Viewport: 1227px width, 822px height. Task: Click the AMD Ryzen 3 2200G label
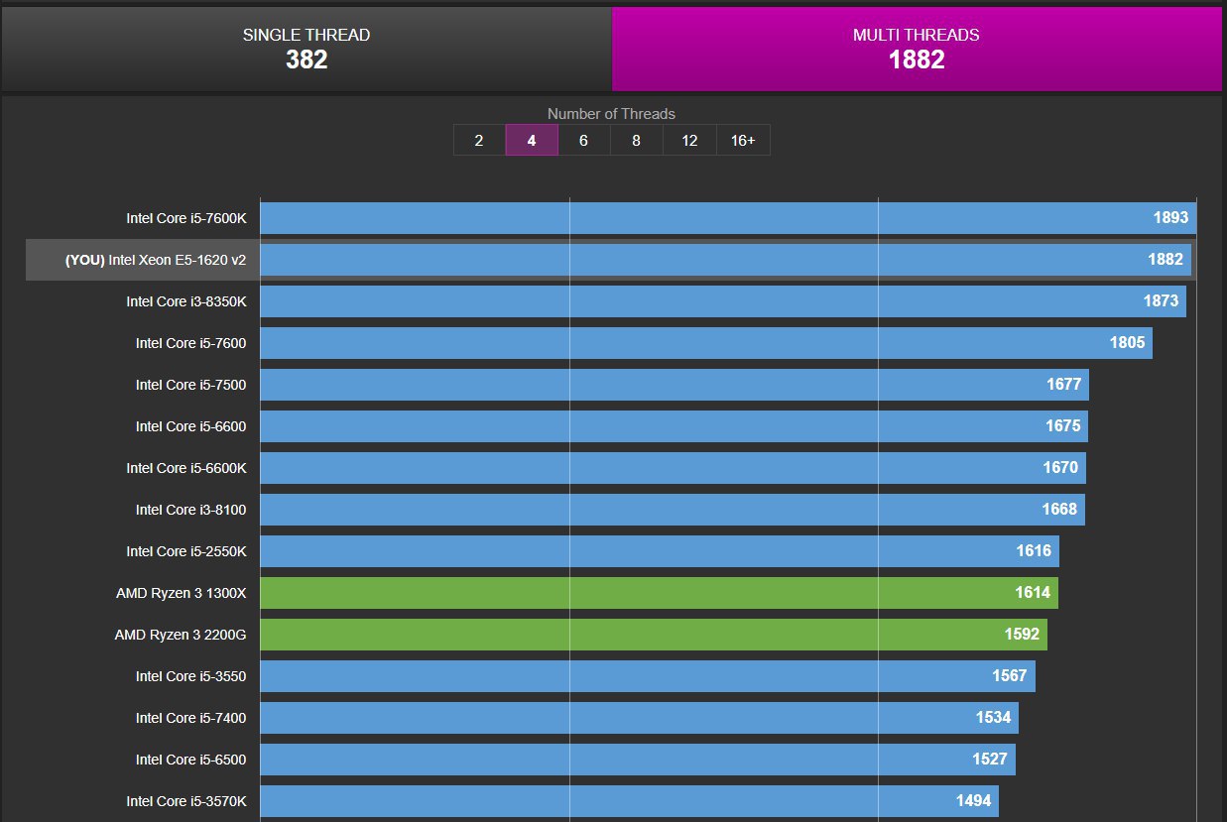pos(181,635)
